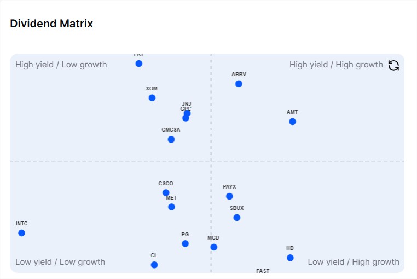Click the CL dot near bottom

154,265
